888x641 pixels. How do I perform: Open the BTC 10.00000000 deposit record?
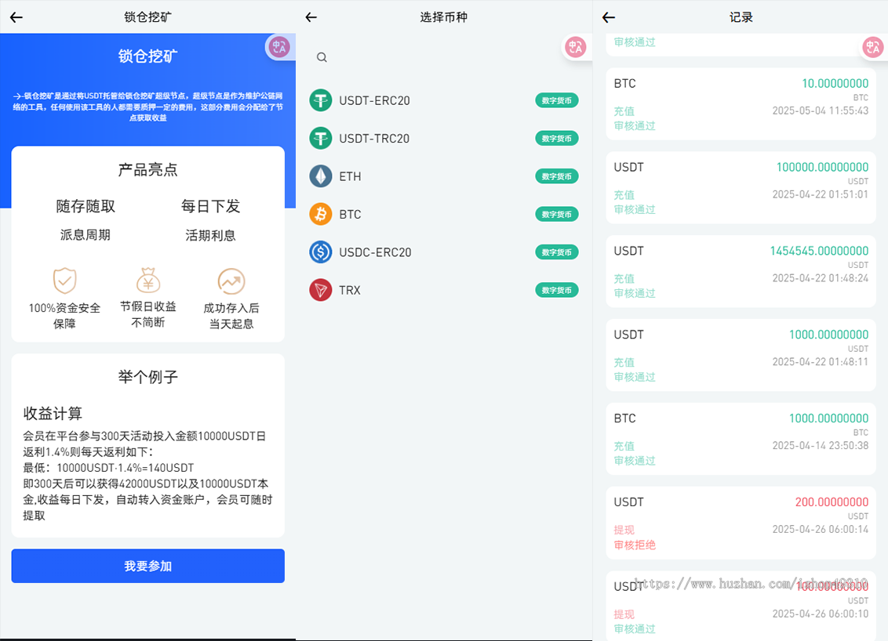(741, 104)
